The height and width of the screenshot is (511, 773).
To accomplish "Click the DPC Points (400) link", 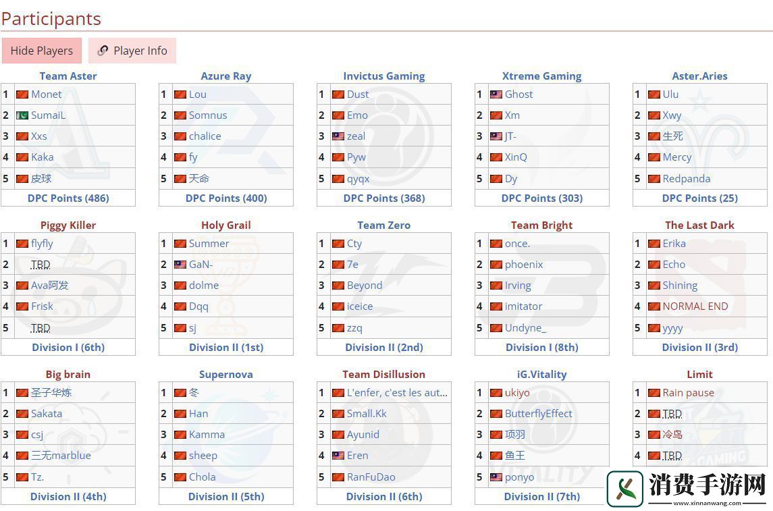I will tap(225, 198).
